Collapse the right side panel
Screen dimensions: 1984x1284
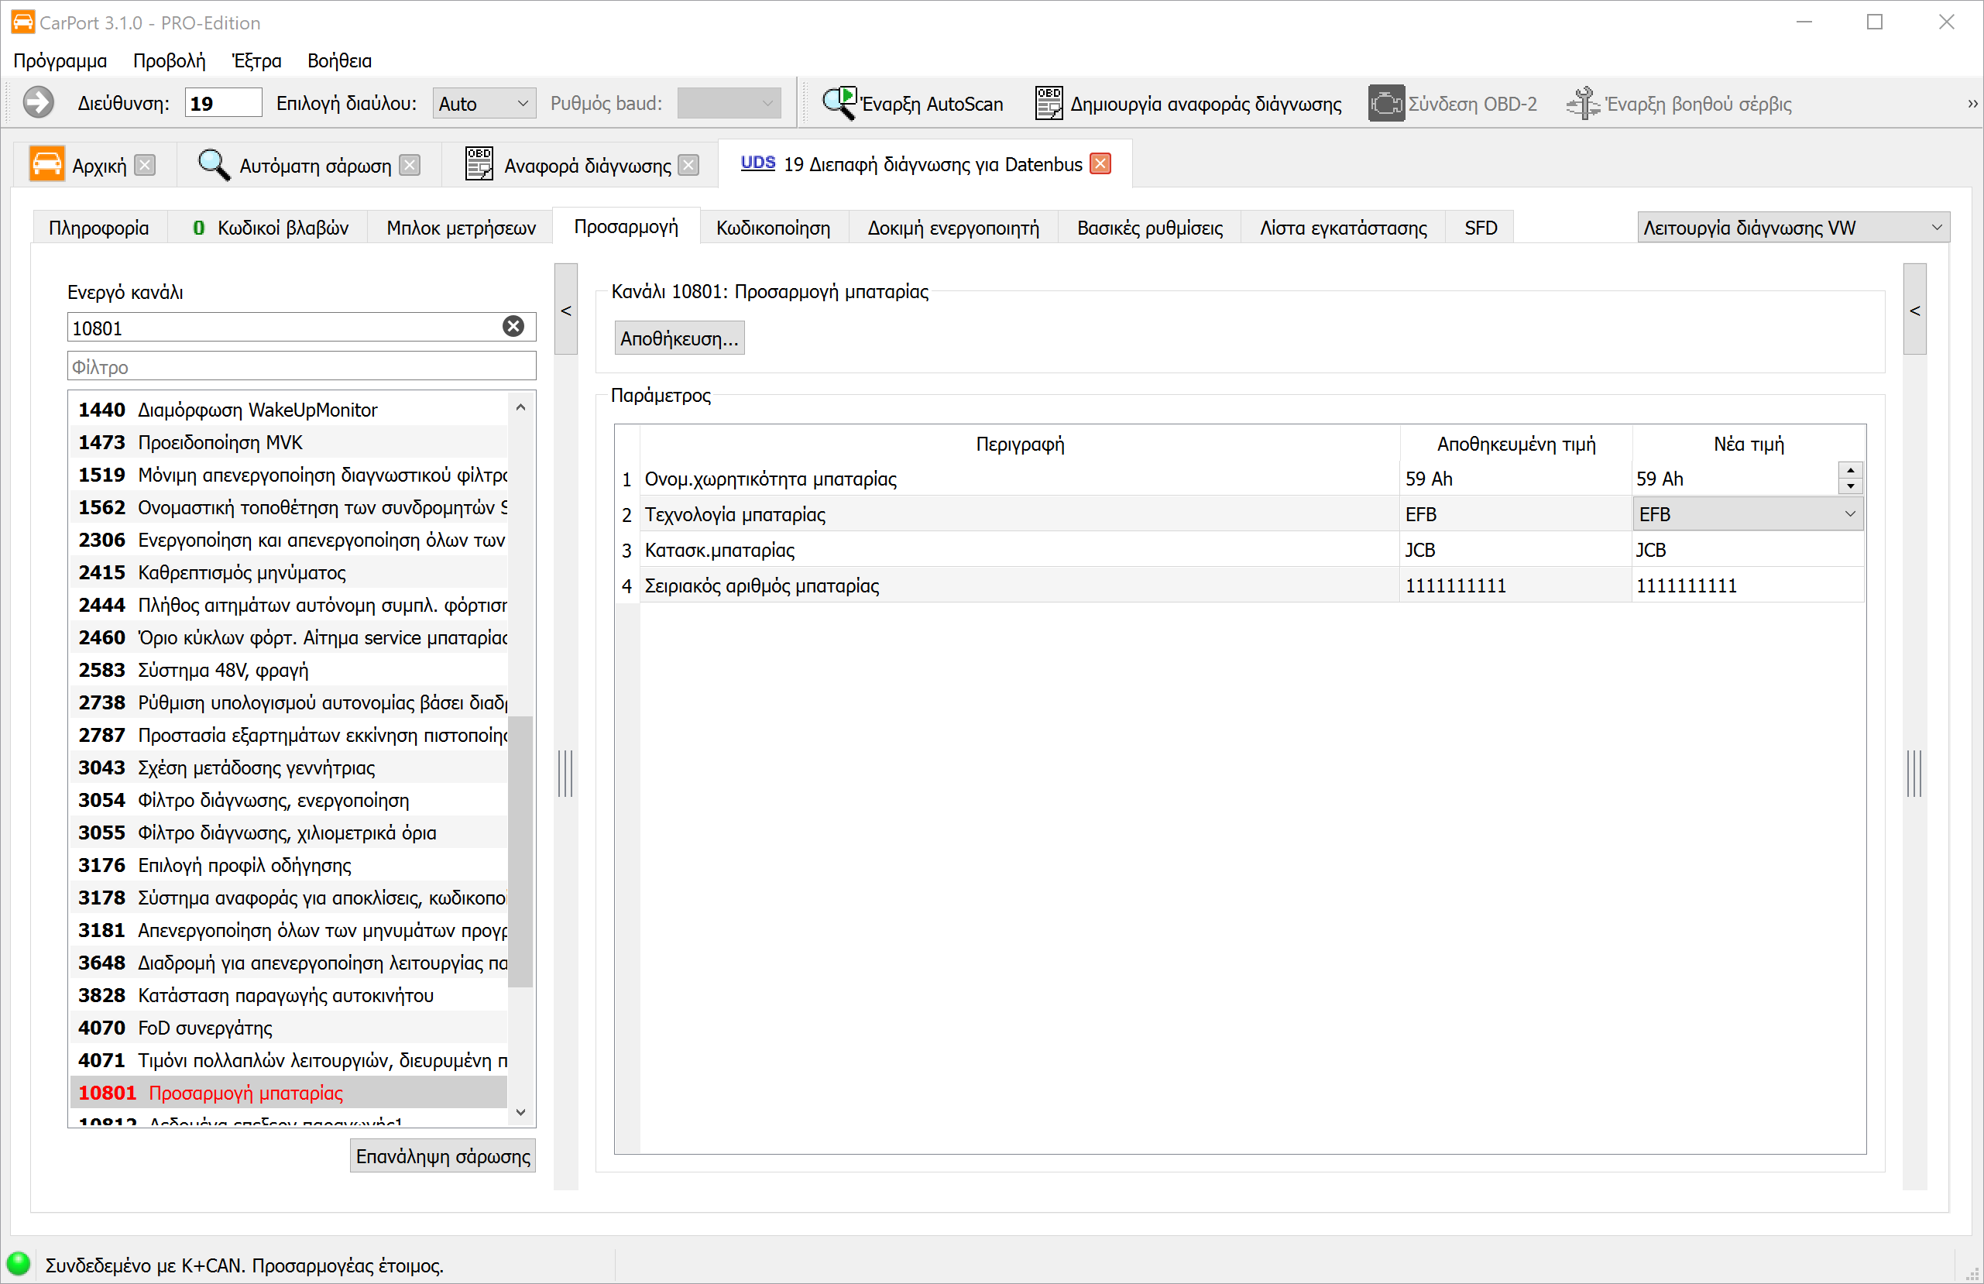click(1915, 311)
